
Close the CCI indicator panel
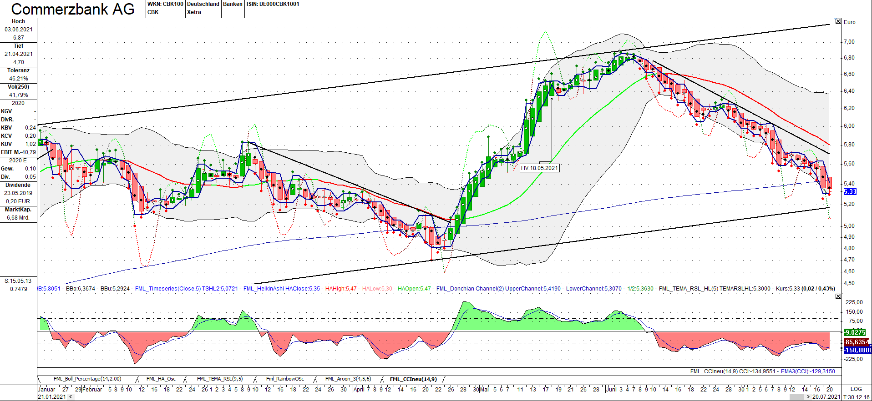[x=838, y=296]
